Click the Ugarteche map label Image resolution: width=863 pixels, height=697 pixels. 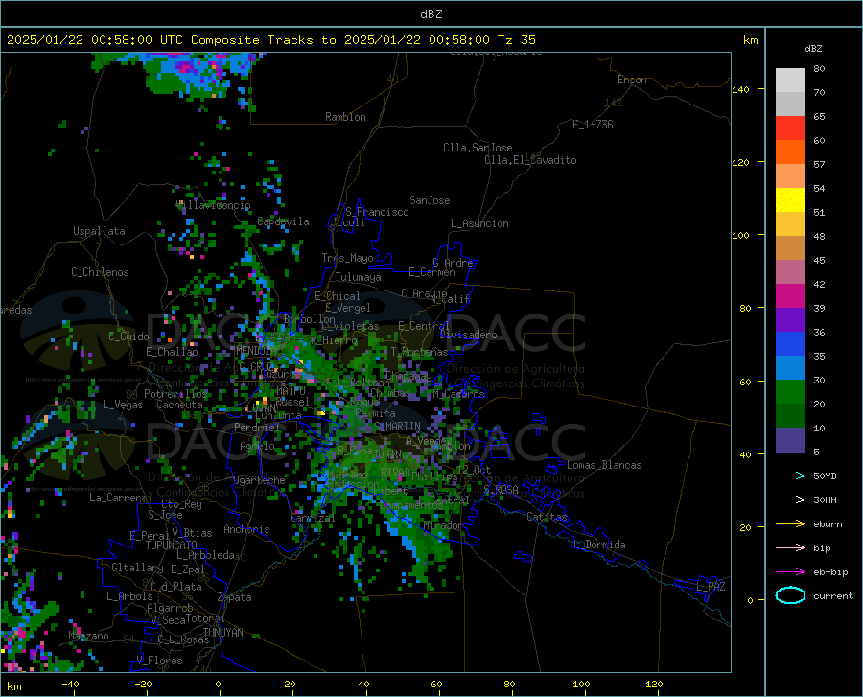259,480
